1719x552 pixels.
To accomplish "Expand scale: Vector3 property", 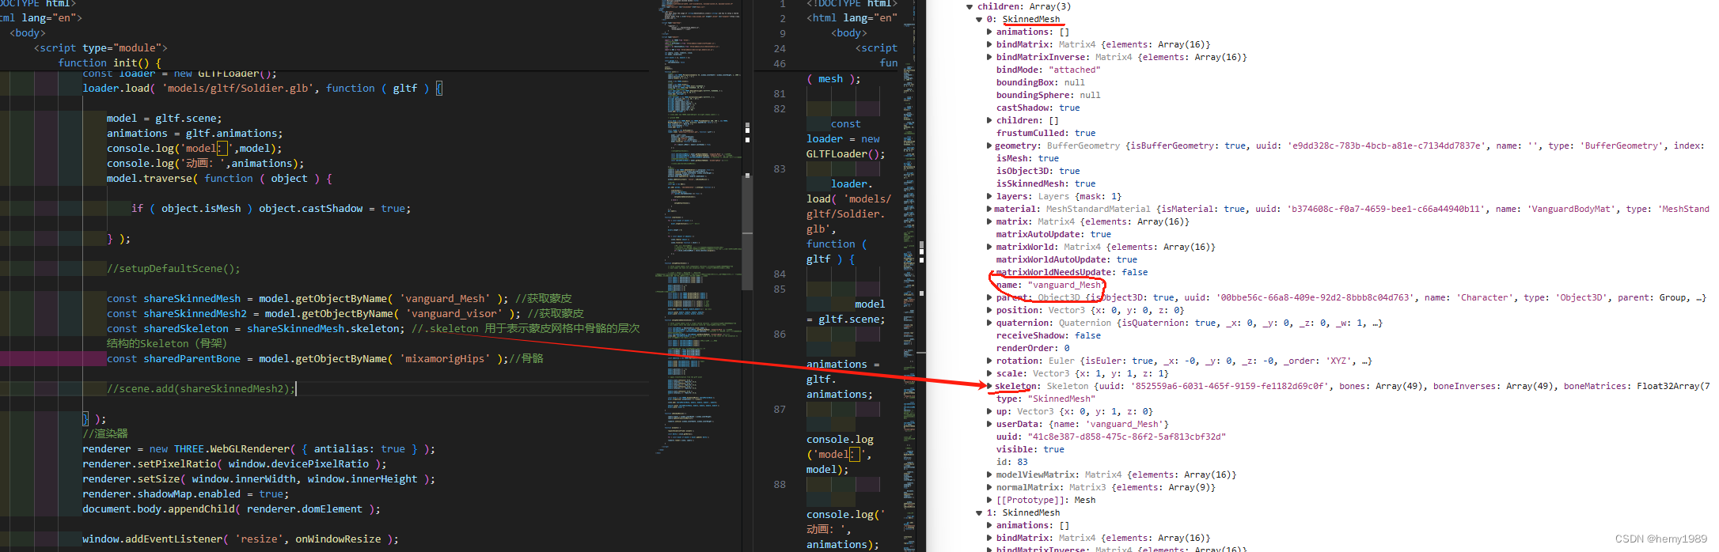I will click(989, 373).
